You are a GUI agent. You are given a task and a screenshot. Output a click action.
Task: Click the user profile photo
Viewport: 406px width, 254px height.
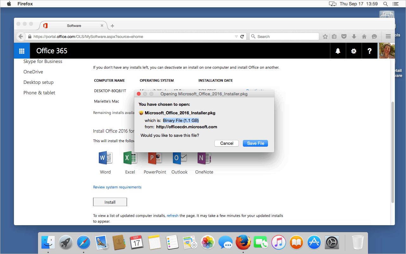387,51
